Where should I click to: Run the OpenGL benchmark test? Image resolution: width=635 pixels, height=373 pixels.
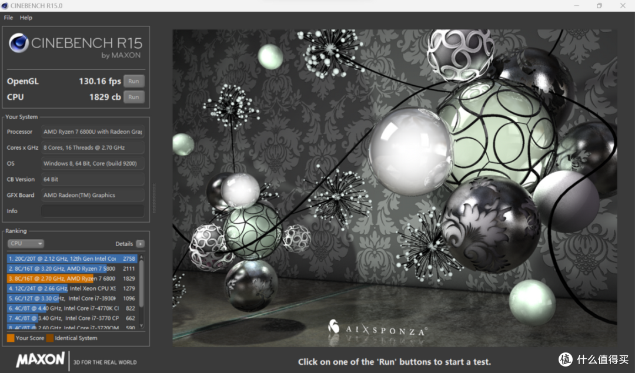tap(133, 81)
